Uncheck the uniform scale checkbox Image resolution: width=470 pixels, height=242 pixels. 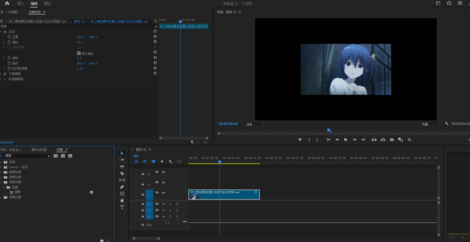[x=79, y=53]
